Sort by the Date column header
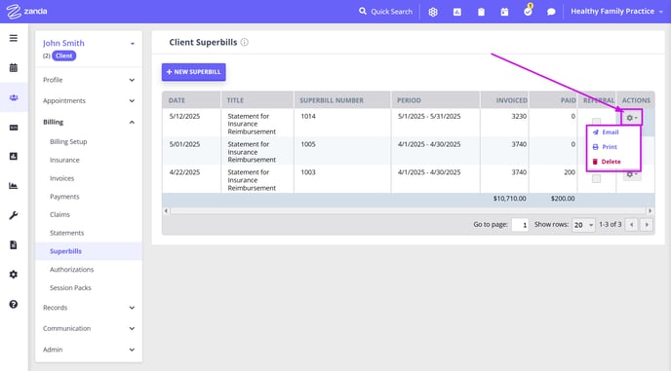The width and height of the screenshot is (671, 371). tap(177, 100)
